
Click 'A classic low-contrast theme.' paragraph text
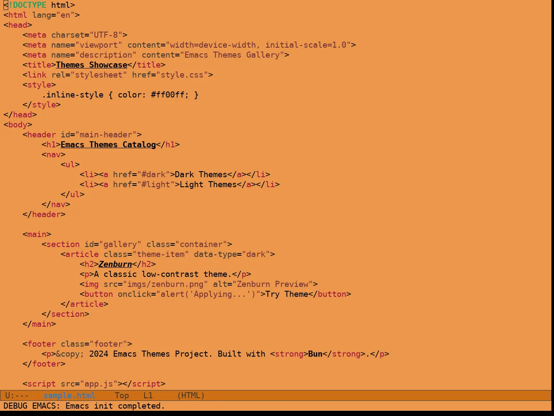point(163,274)
